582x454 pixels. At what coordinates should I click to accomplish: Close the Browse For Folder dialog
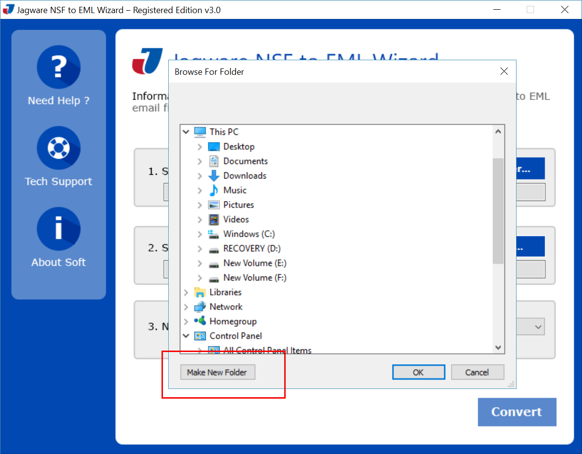(x=504, y=71)
